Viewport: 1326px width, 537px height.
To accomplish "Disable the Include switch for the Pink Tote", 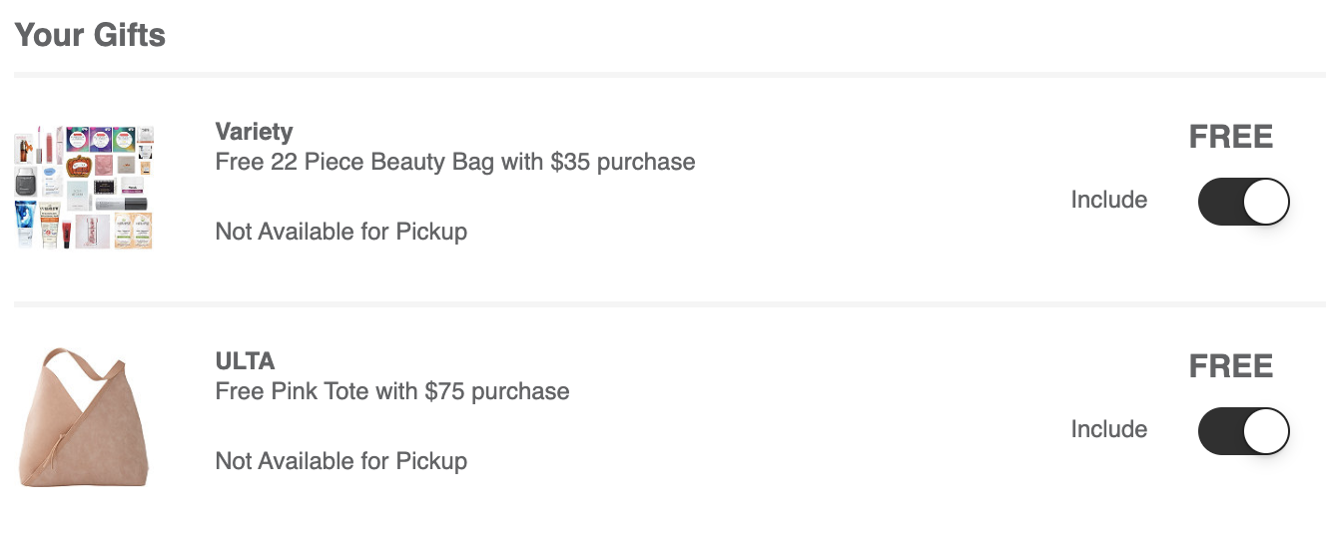I will [1243, 431].
